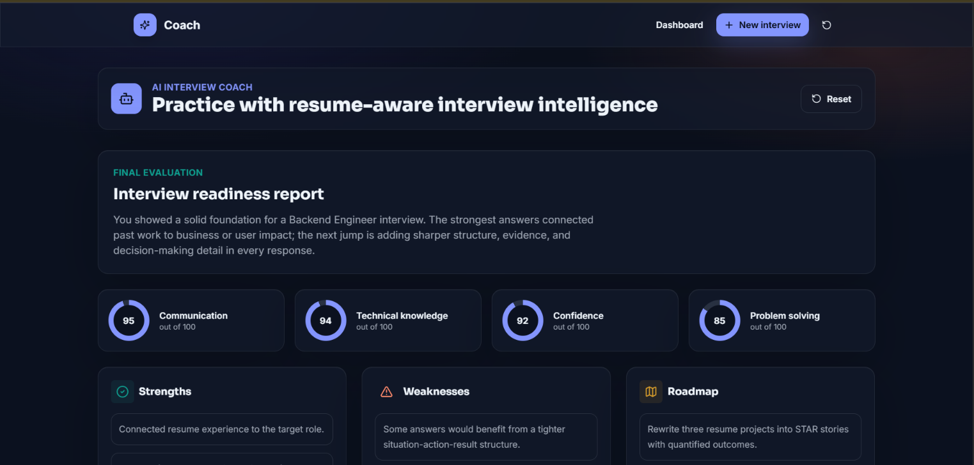Click the Problem solving score ring 85
The height and width of the screenshot is (465, 974).
coord(719,321)
